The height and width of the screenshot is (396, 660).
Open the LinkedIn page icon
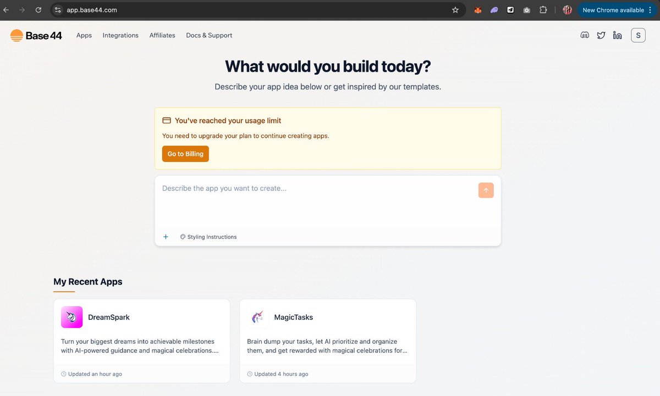pyautogui.click(x=618, y=35)
